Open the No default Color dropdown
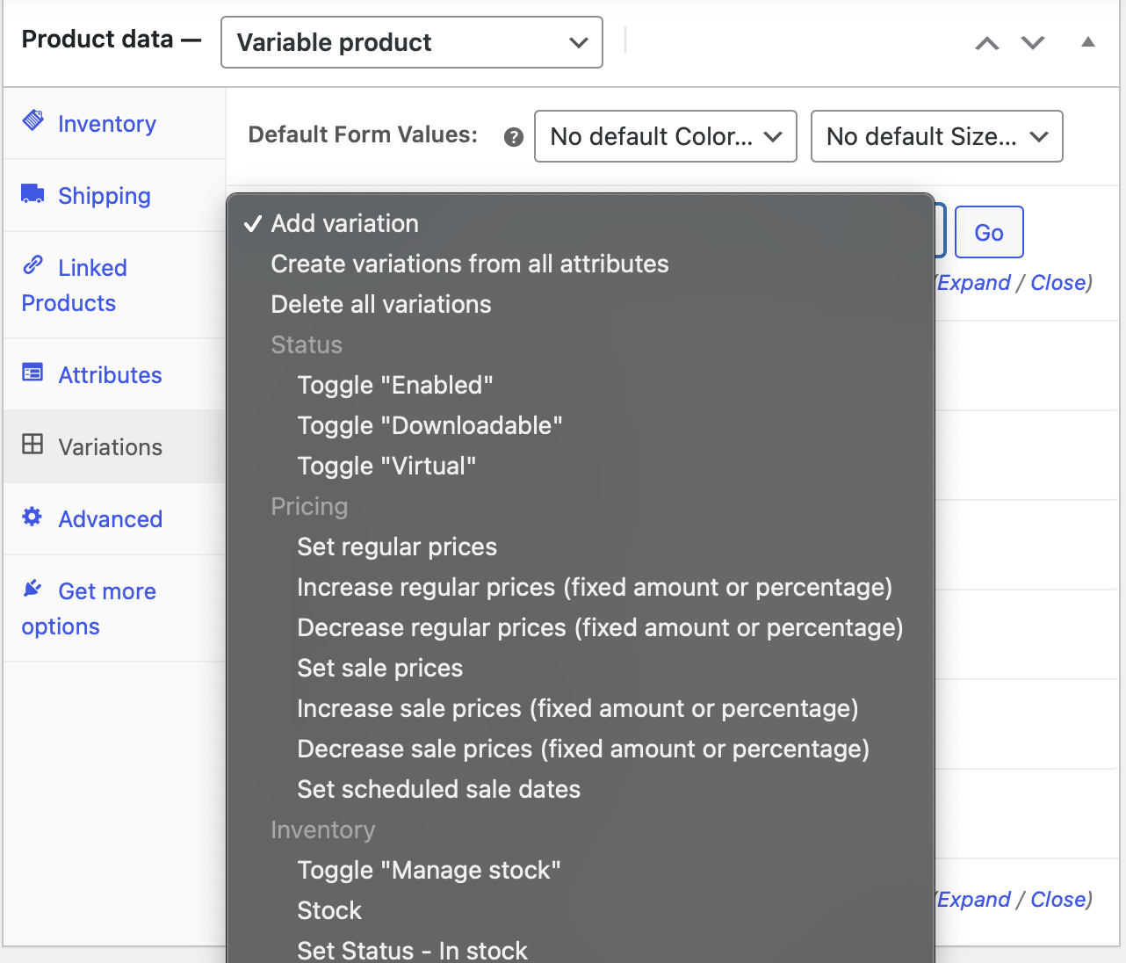1126x963 pixels. 666,136
